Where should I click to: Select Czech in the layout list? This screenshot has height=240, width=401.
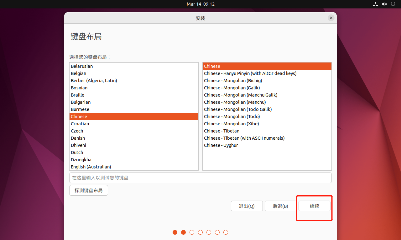point(134,131)
